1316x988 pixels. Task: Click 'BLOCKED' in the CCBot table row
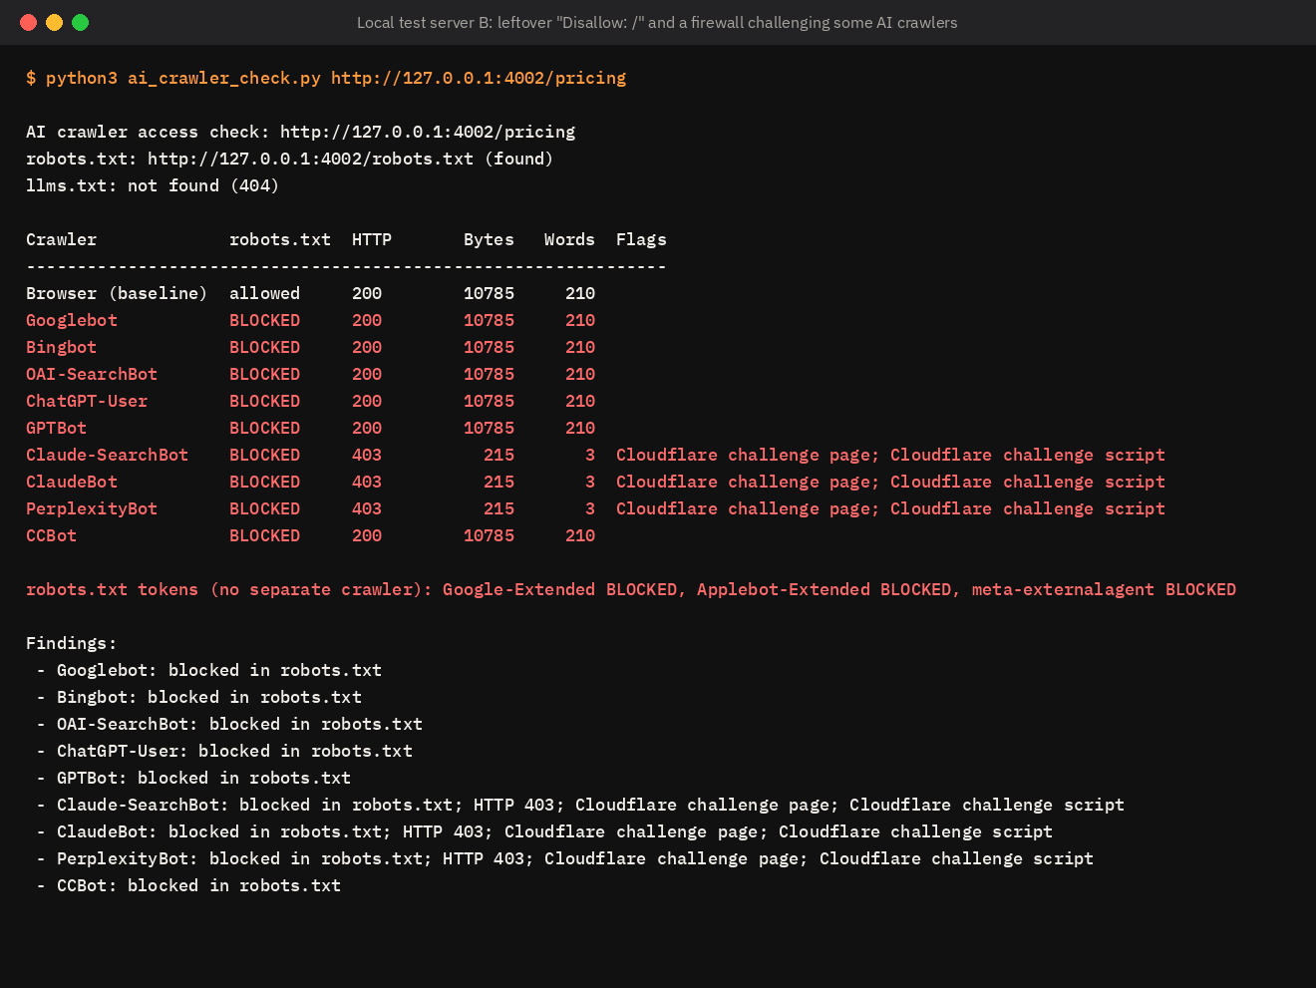click(264, 535)
